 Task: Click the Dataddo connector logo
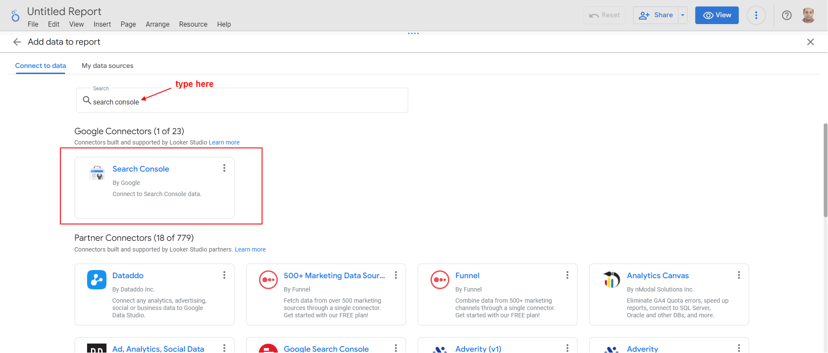tap(97, 279)
